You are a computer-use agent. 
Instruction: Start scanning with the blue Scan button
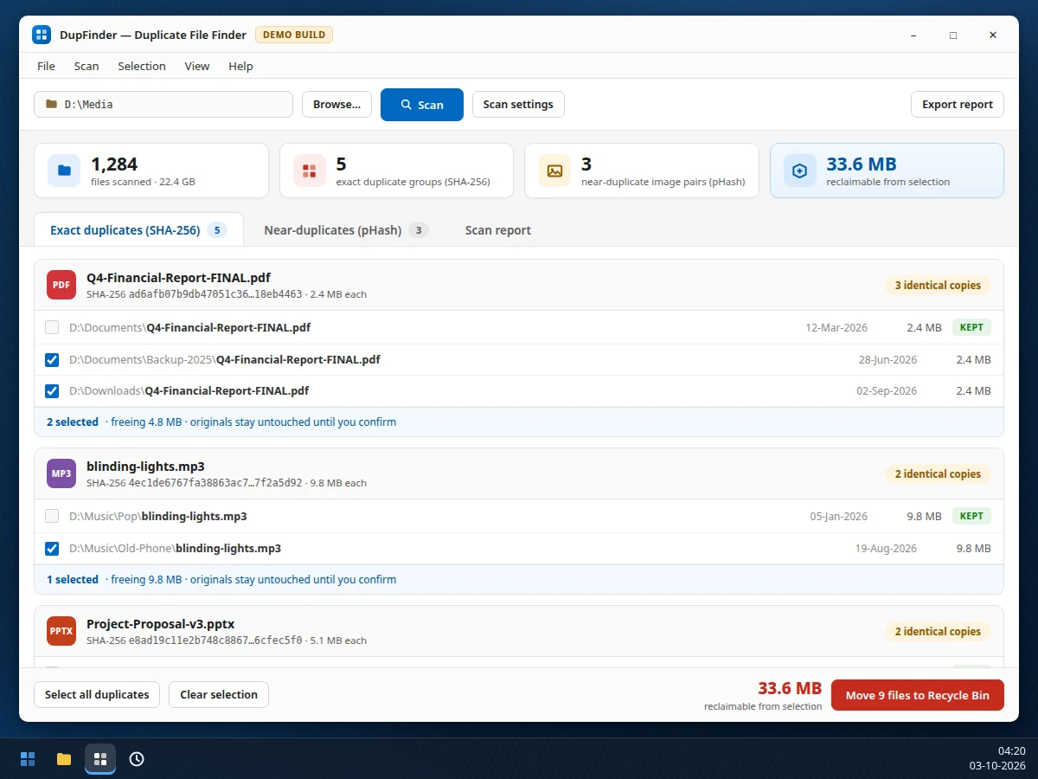(x=422, y=105)
